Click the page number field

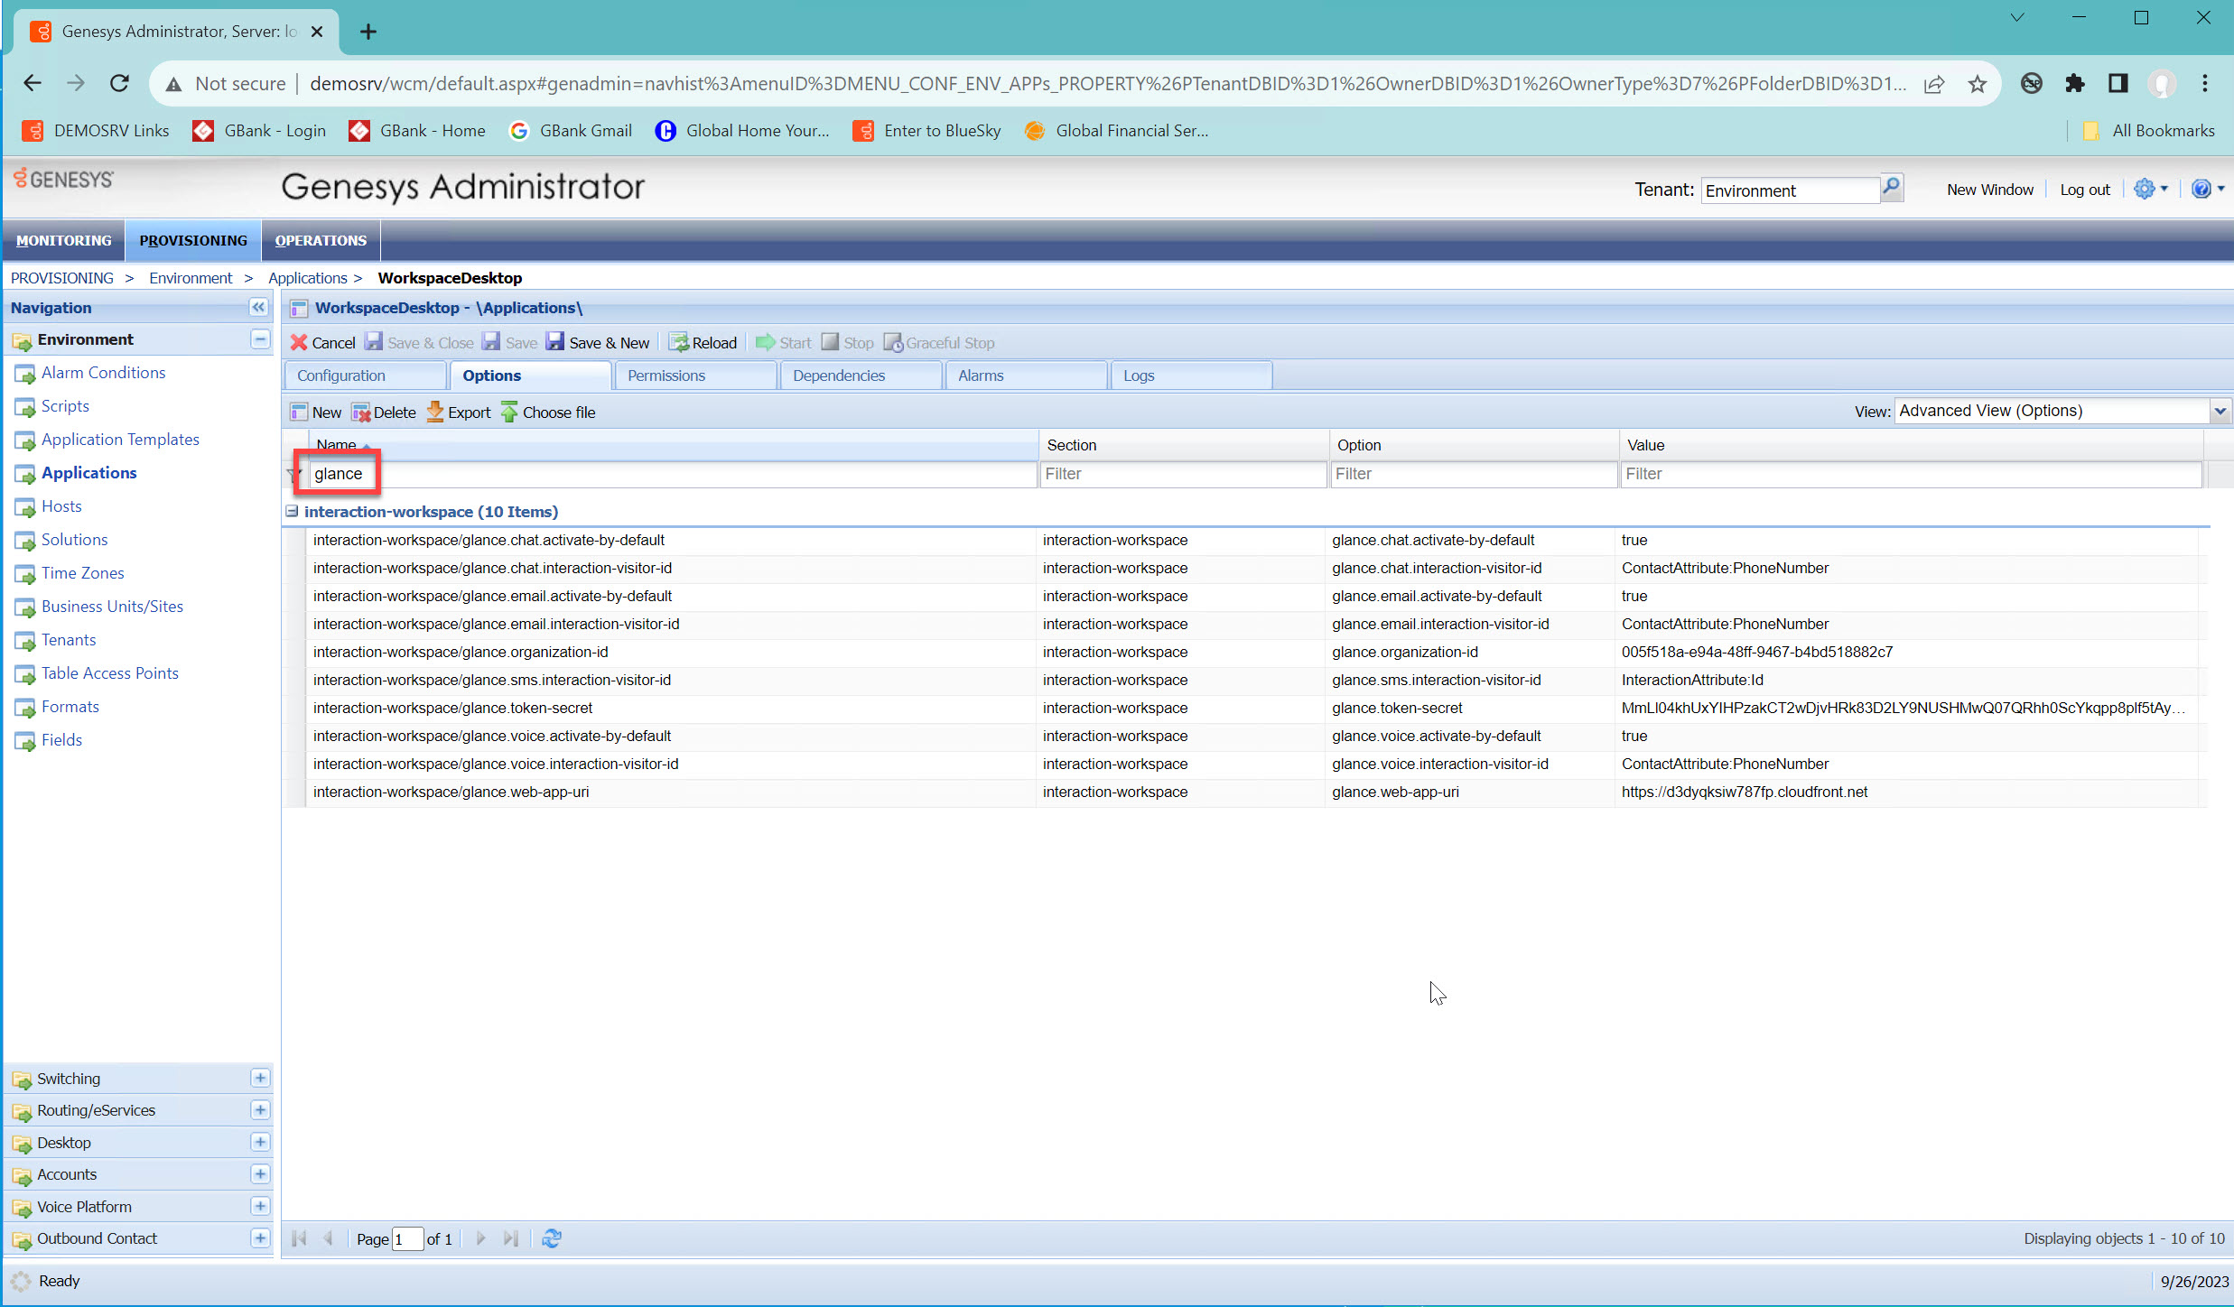(x=407, y=1239)
